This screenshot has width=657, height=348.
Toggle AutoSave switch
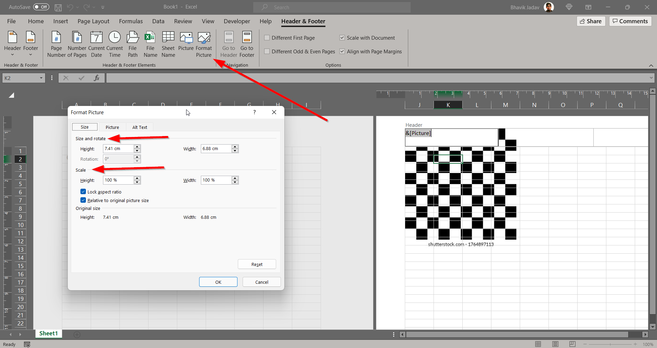[x=41, y=7]
